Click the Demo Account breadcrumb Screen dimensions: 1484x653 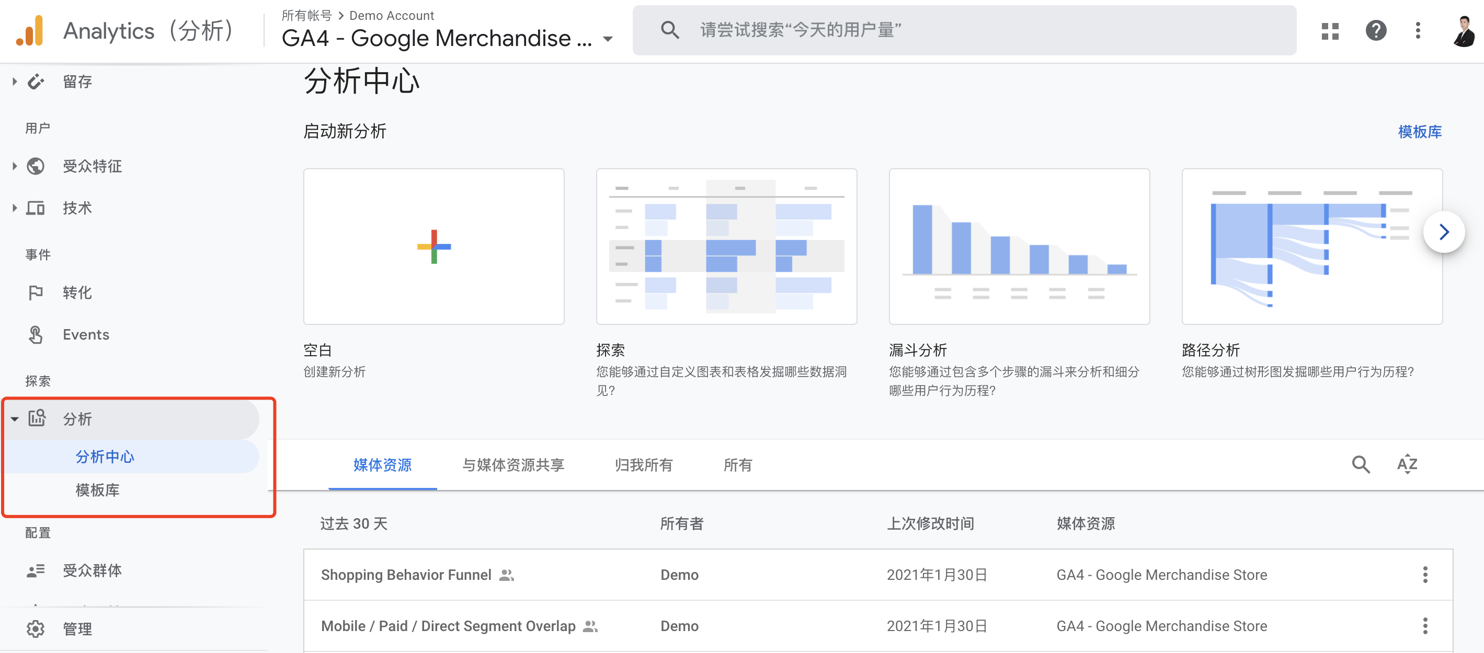pos(391,16)
